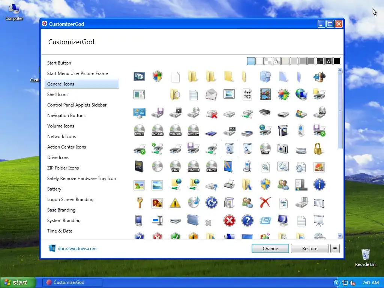Viewport: 384px width, 288px height.
Task: Visit the door2windows.com link
Action: click(77, 249)
